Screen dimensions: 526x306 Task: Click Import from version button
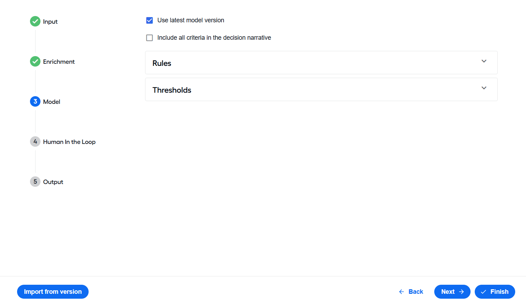[x=53, y=292]
